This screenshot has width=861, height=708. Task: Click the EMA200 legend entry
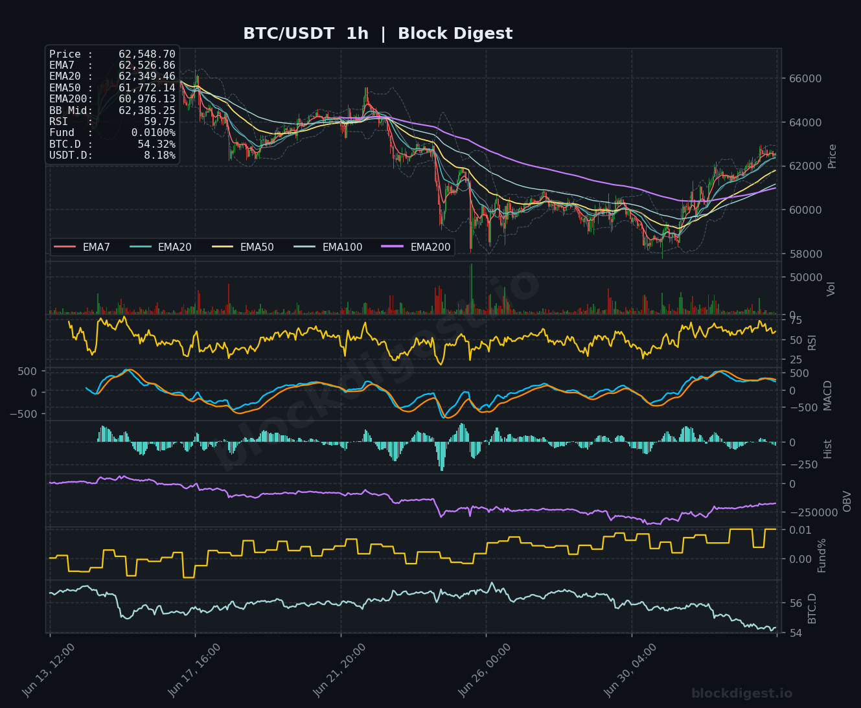(x=416, y=247)
